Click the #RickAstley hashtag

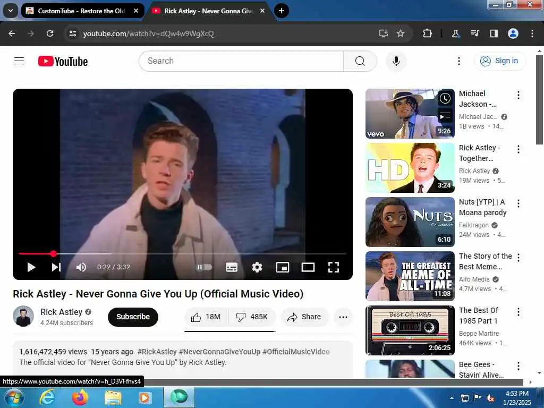(x=157, y=352)
